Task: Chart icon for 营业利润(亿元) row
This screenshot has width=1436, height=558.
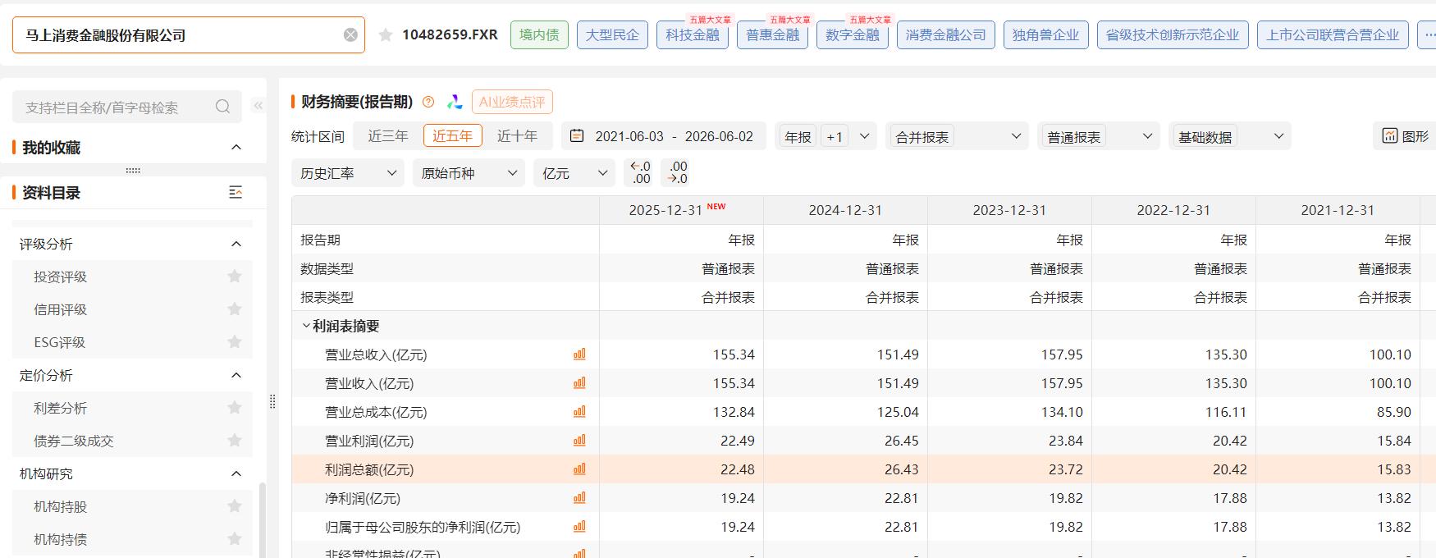Action: pos(579,441)
